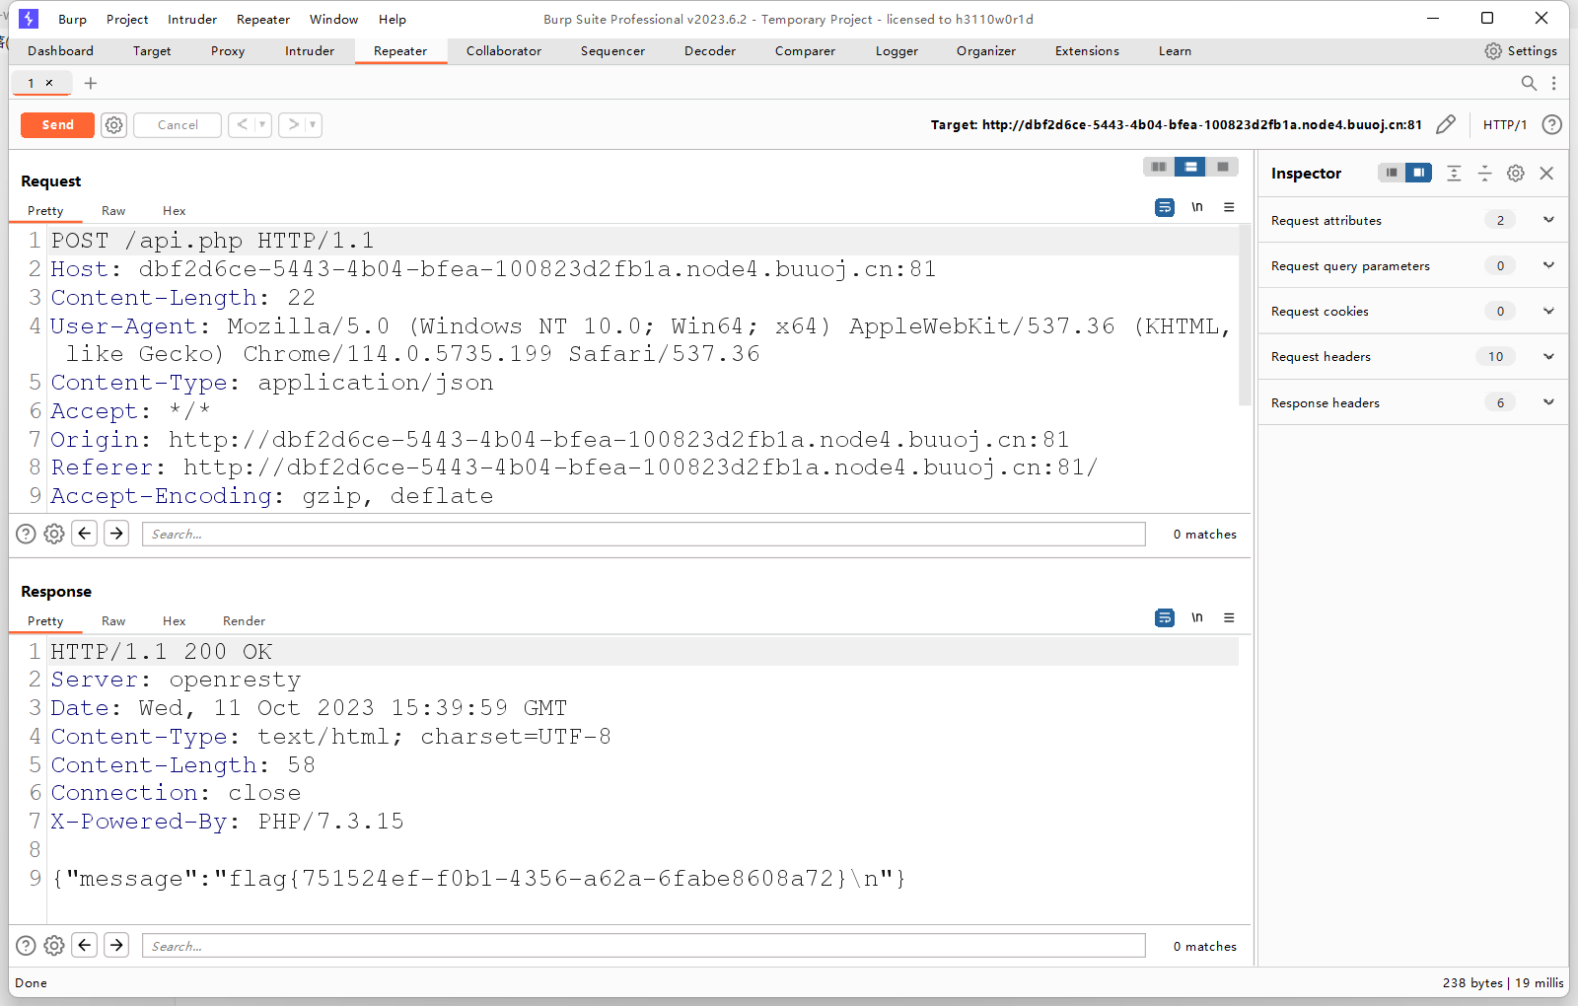Image resolution: width=1578 pixels, height=1006 pixels.
Task: Open Inspector settings gear
Action: [1516, 174]
